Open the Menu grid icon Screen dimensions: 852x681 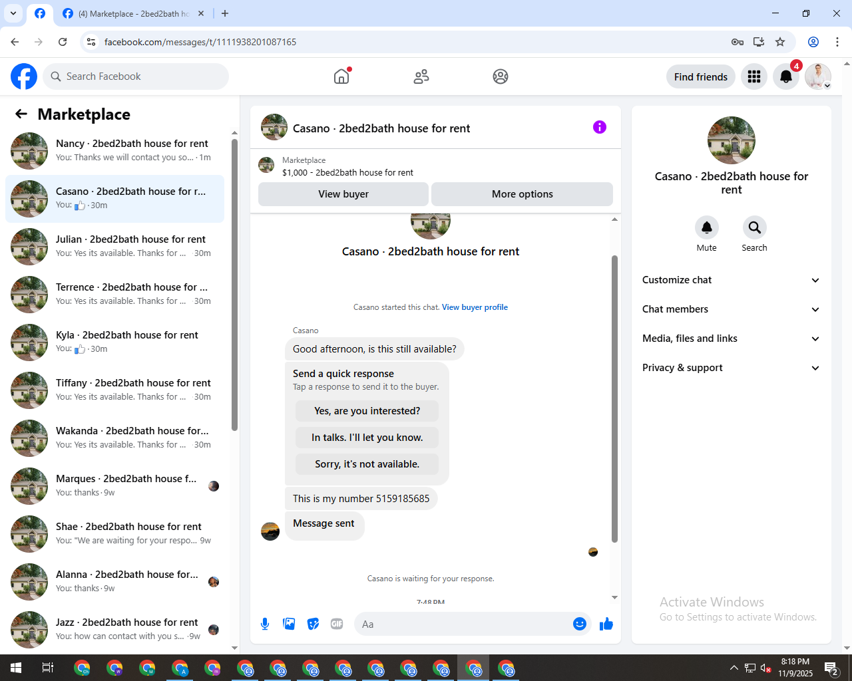[754, 76]
